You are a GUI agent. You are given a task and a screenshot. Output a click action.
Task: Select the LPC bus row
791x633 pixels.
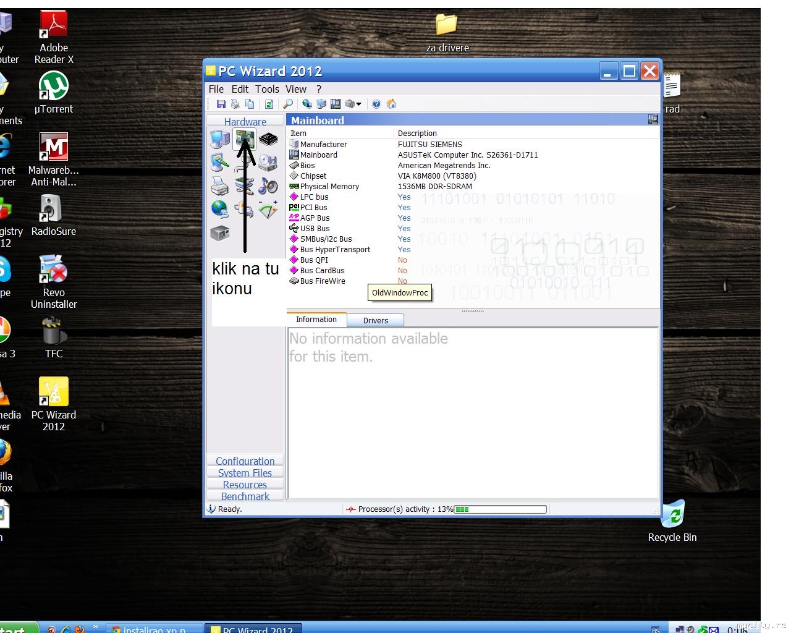pos(473,197)
